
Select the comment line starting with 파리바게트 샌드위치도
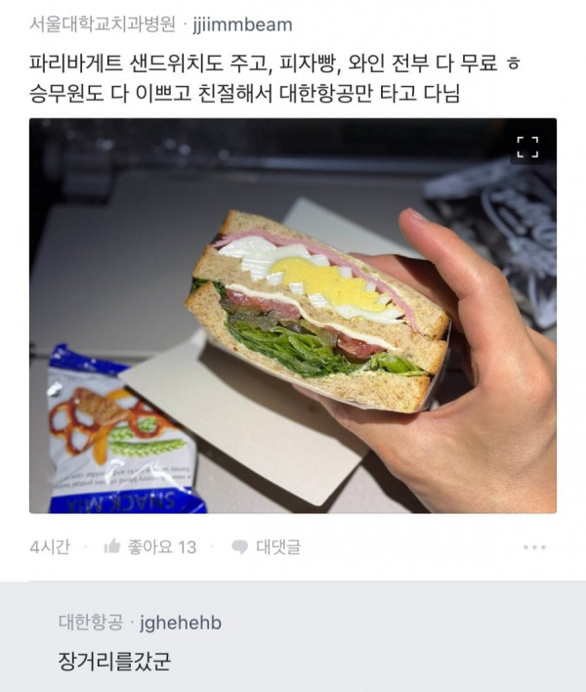274,64
